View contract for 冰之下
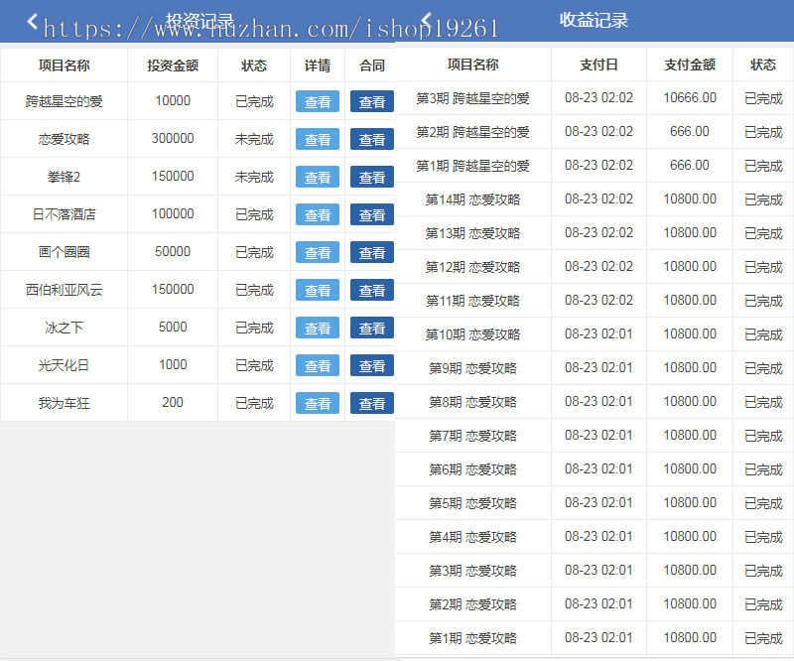 [372, 329]
